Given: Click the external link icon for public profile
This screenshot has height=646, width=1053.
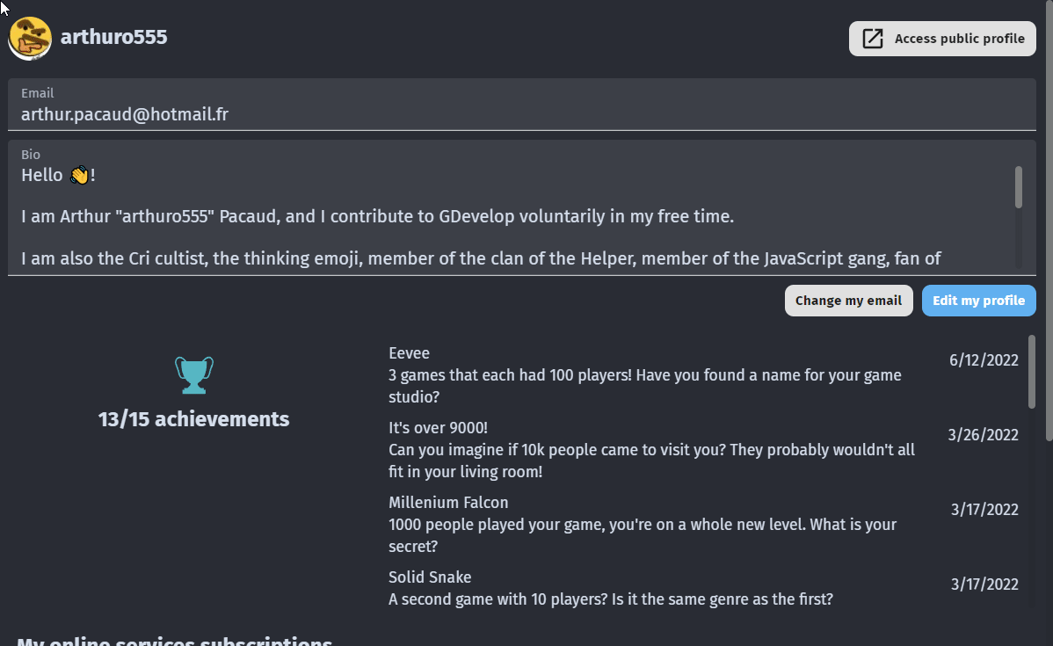Looking at the screenshot, I should click(x=873, y=39).
